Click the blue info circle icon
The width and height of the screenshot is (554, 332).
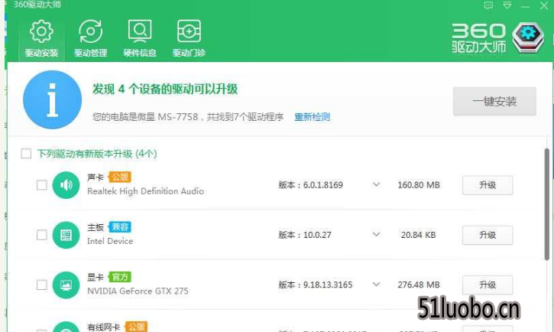point(52,99)
